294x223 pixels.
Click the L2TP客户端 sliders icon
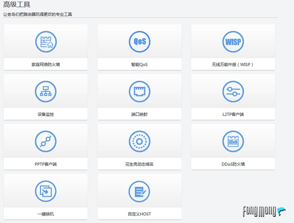233,91
